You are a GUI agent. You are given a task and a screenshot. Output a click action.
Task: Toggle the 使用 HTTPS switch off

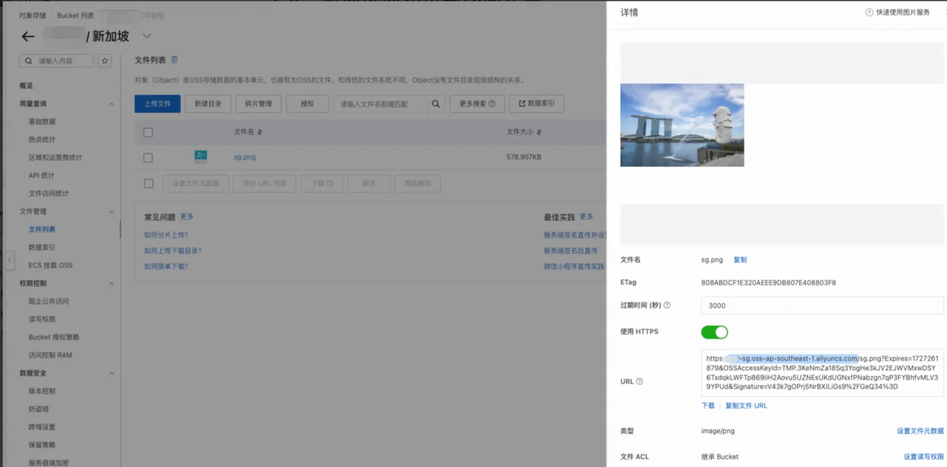(714, 332)
